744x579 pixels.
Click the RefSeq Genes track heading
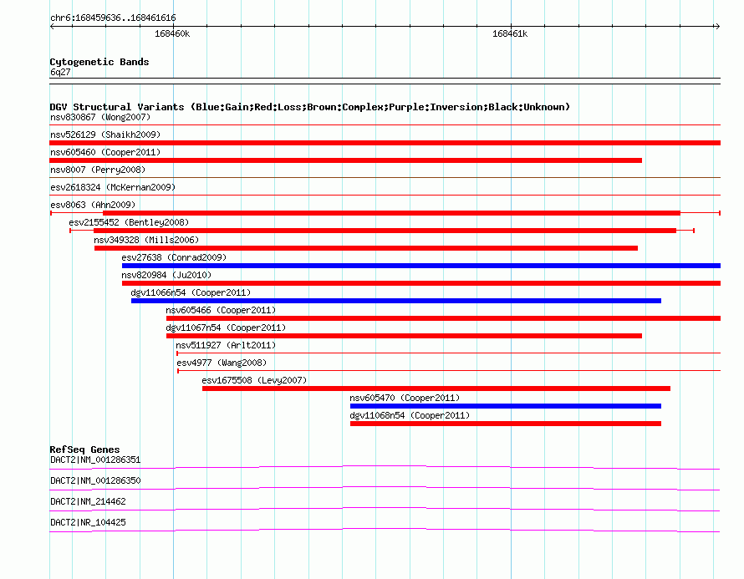tap(84, 449)
